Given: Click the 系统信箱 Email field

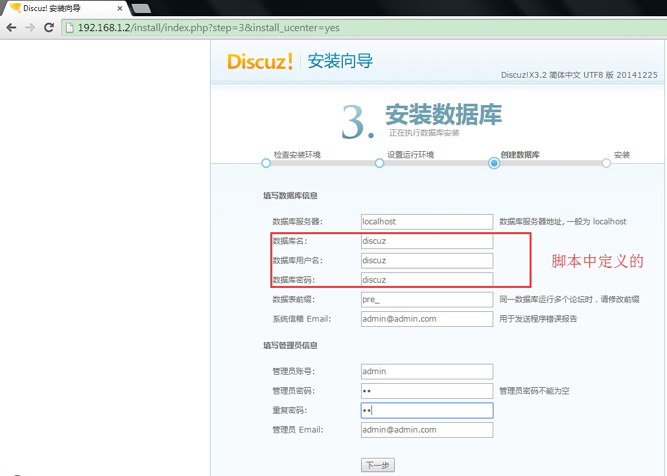Looking at the screenshot, I should coord(426,318).
